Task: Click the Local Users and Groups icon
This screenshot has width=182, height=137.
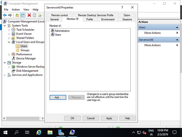Action: tap(13, 42)
